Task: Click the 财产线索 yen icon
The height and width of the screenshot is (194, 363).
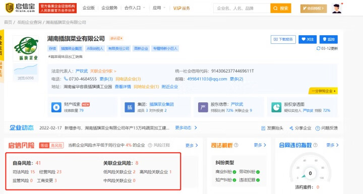Action: 56,107
